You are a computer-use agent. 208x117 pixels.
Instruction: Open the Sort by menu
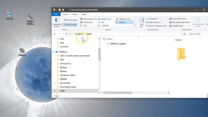[x=142, y=22]
